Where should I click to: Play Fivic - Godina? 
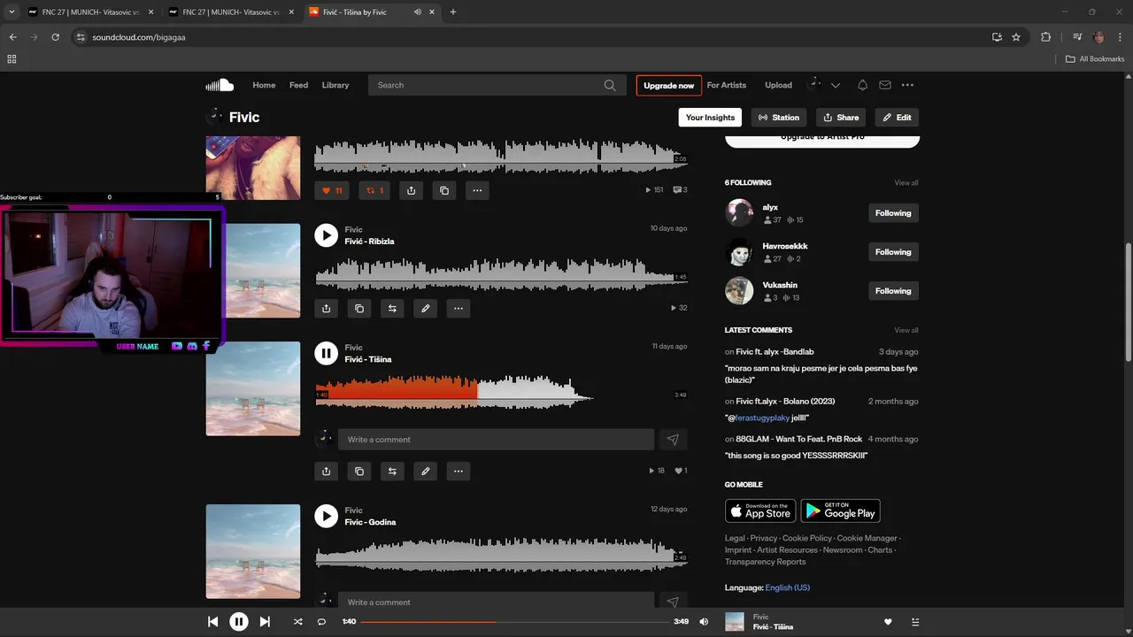(x=326, y=516)
